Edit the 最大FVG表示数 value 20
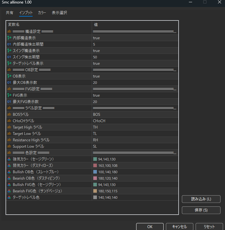225x230 pixels. pos(95,102)
